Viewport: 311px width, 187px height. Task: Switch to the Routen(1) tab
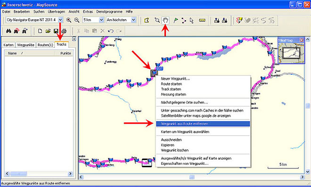pos(45,45)
